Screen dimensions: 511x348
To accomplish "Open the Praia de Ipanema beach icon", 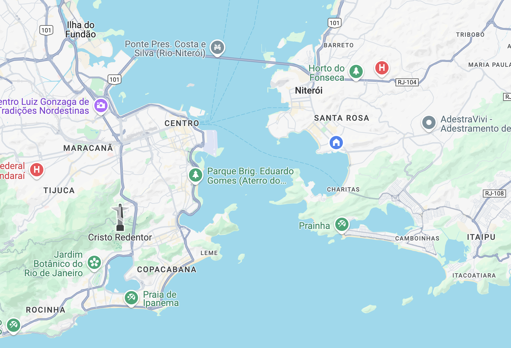I will point(131,298).
